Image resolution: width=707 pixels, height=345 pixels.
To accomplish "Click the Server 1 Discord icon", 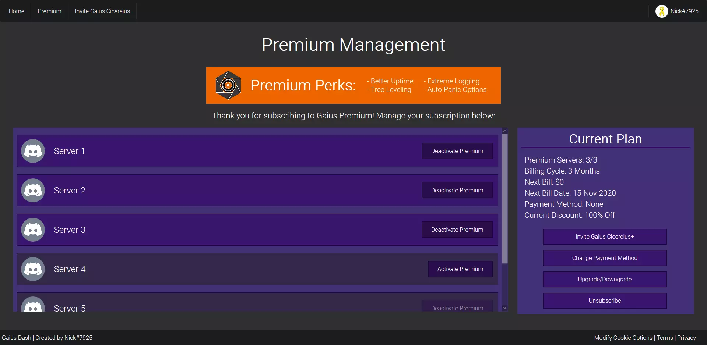I will point(33,151).
